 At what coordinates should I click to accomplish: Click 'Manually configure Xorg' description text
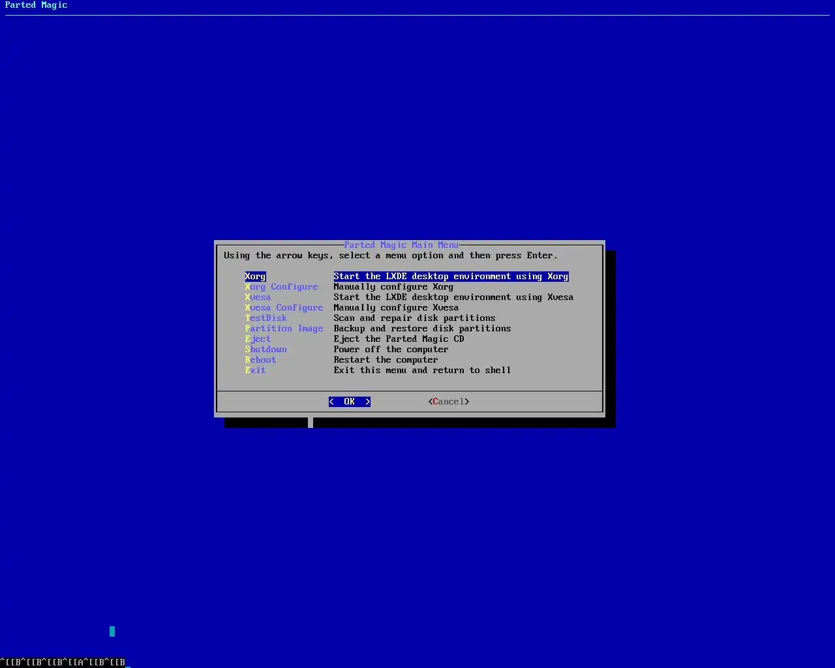point(393,287)
